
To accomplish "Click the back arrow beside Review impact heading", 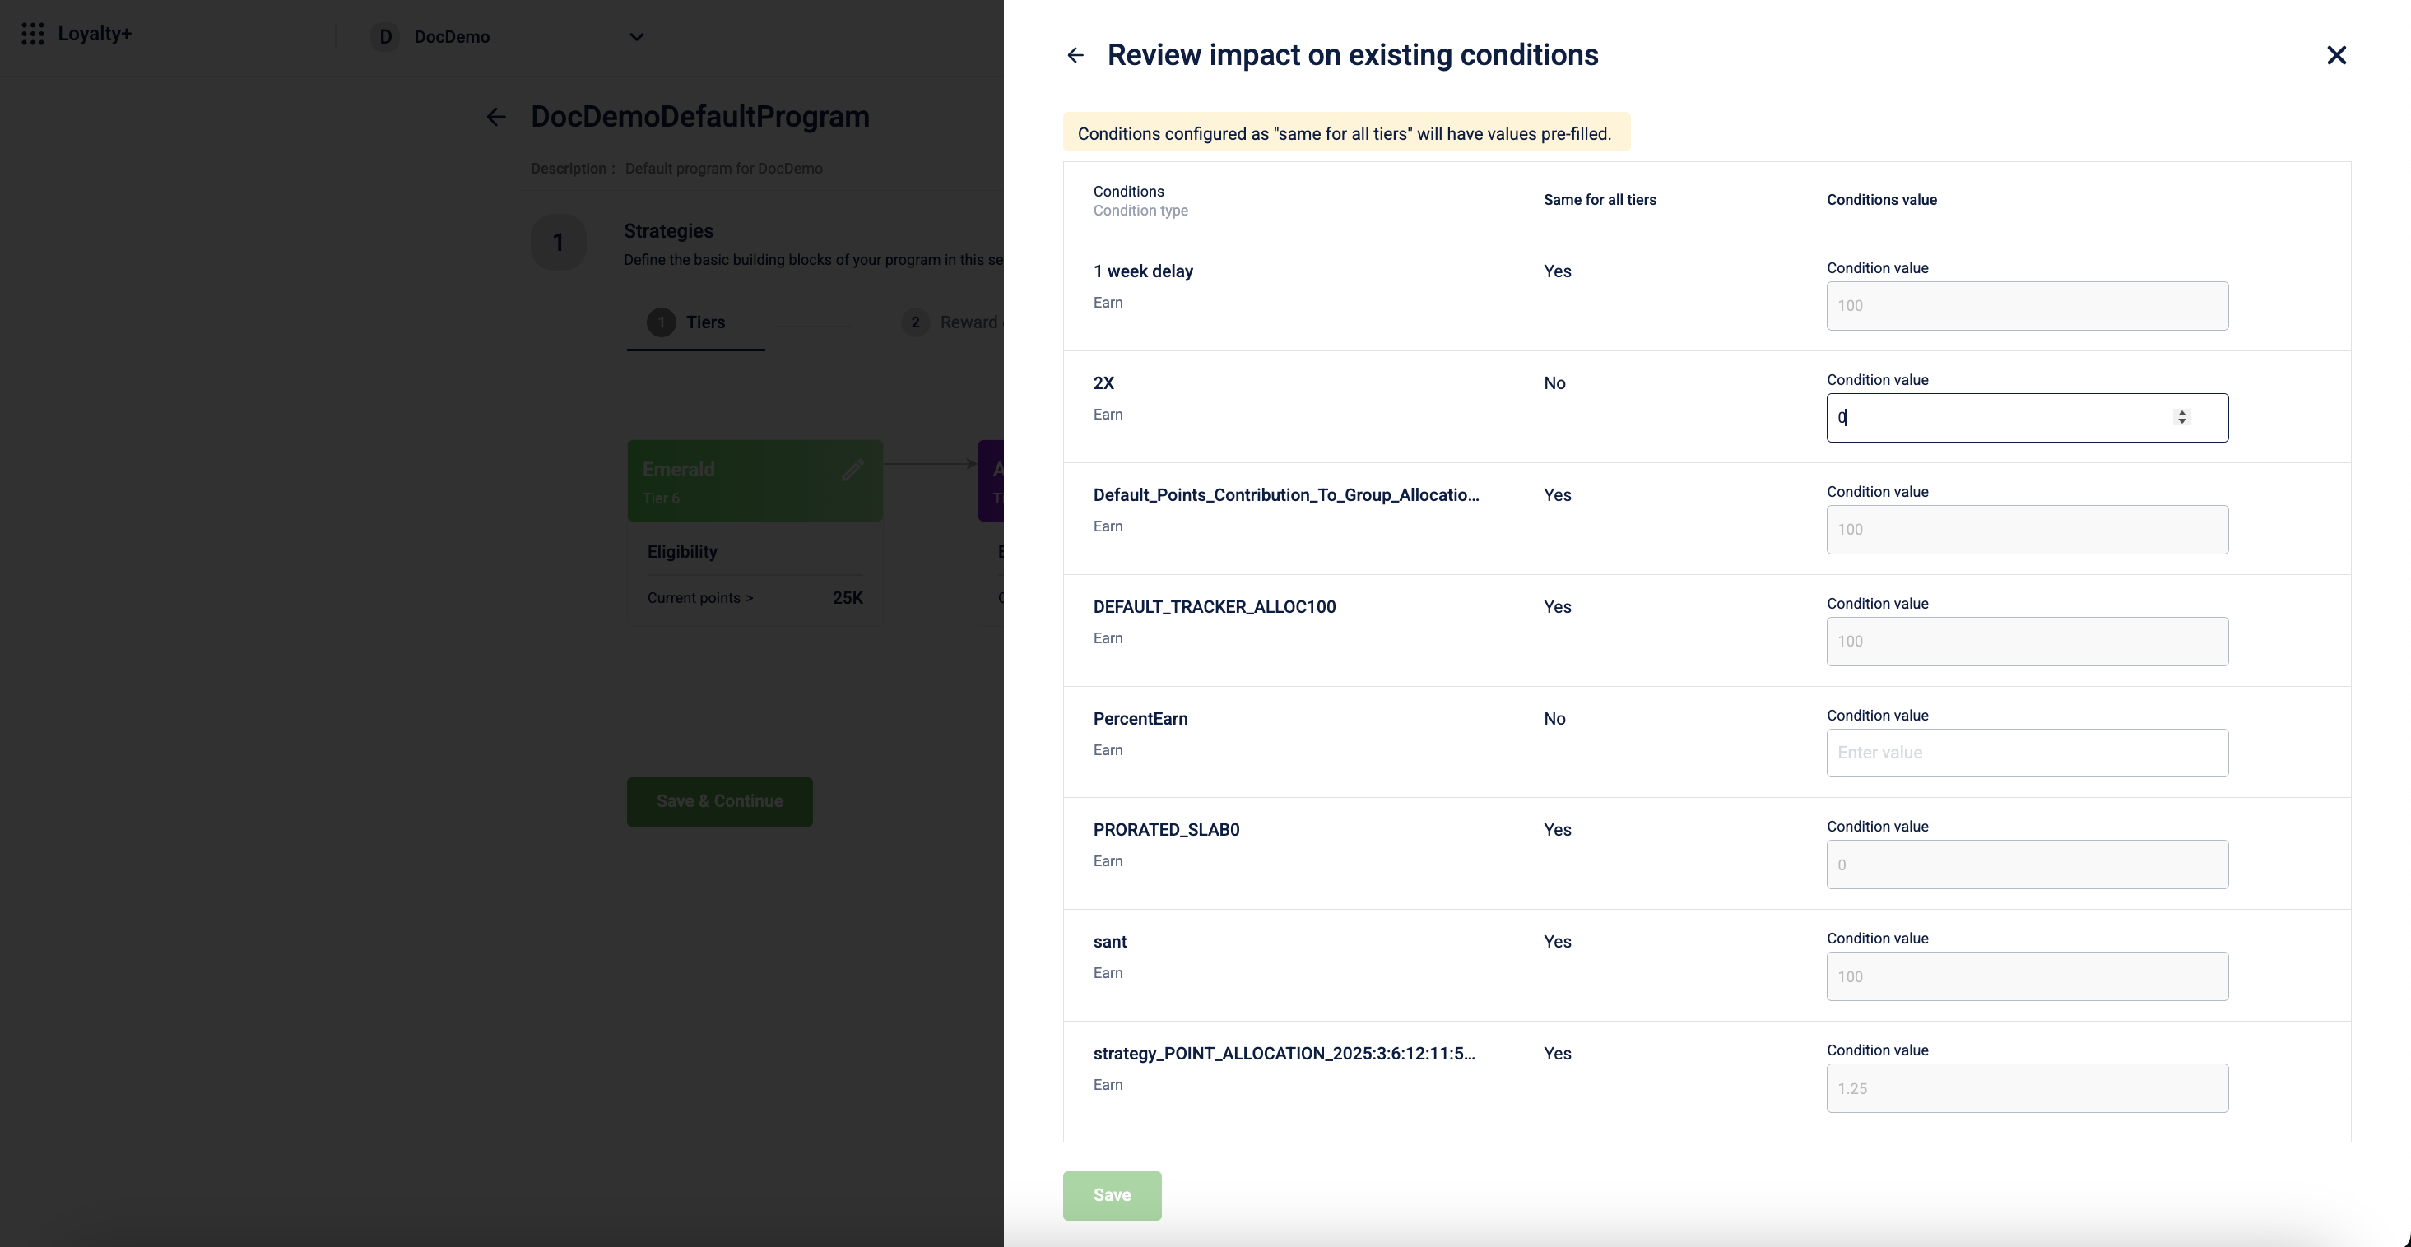I will (x=1075, y=55).
